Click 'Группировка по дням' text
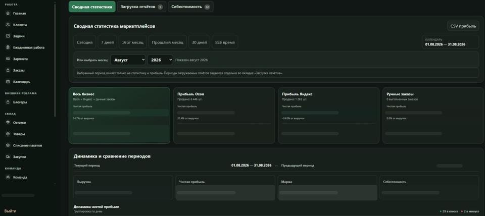The height and width of the screenshot is (216, 485). point(88,211)
